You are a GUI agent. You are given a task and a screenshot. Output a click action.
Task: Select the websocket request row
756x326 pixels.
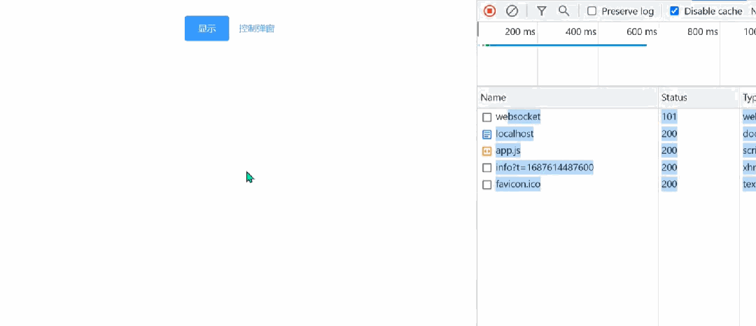[x=616, y=117]
